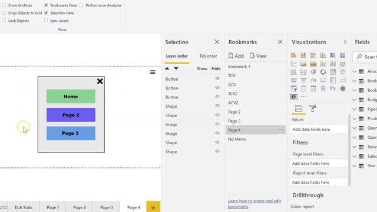Go to the Page 1 report tab
The image size is (377, 212).
coord(52,207)
